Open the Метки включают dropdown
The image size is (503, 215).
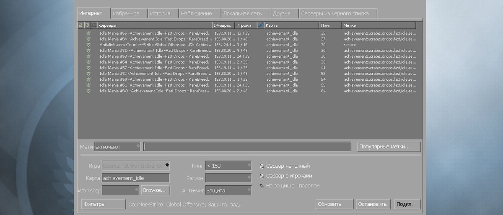coord(117,147)
